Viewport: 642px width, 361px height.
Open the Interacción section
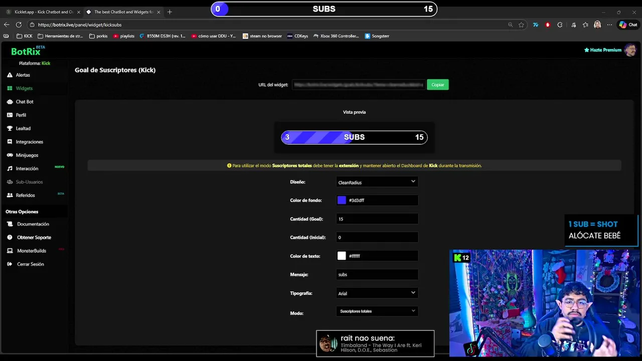pos(27,168)
